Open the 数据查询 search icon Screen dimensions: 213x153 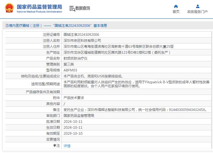point(72,8)
